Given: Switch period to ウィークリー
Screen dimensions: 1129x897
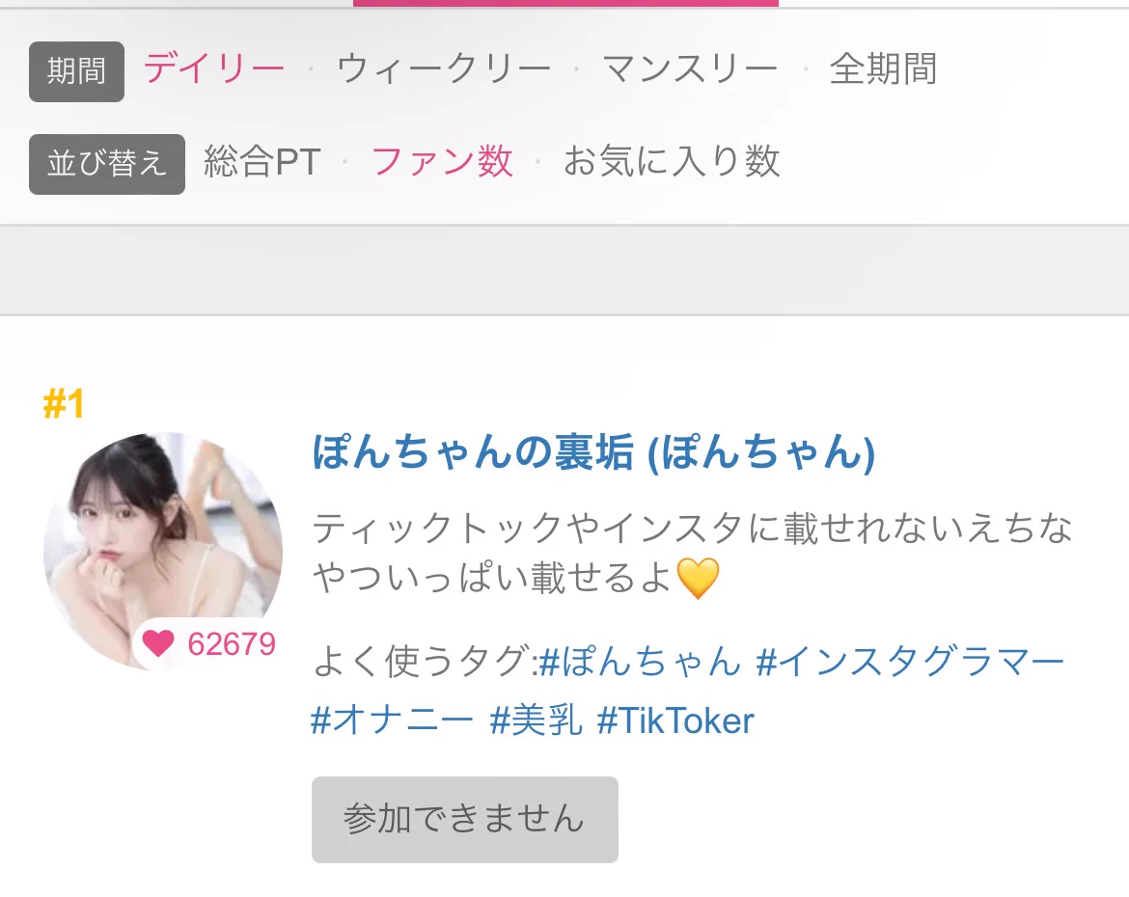Looking at the screenshot, I should coord(444,69).
